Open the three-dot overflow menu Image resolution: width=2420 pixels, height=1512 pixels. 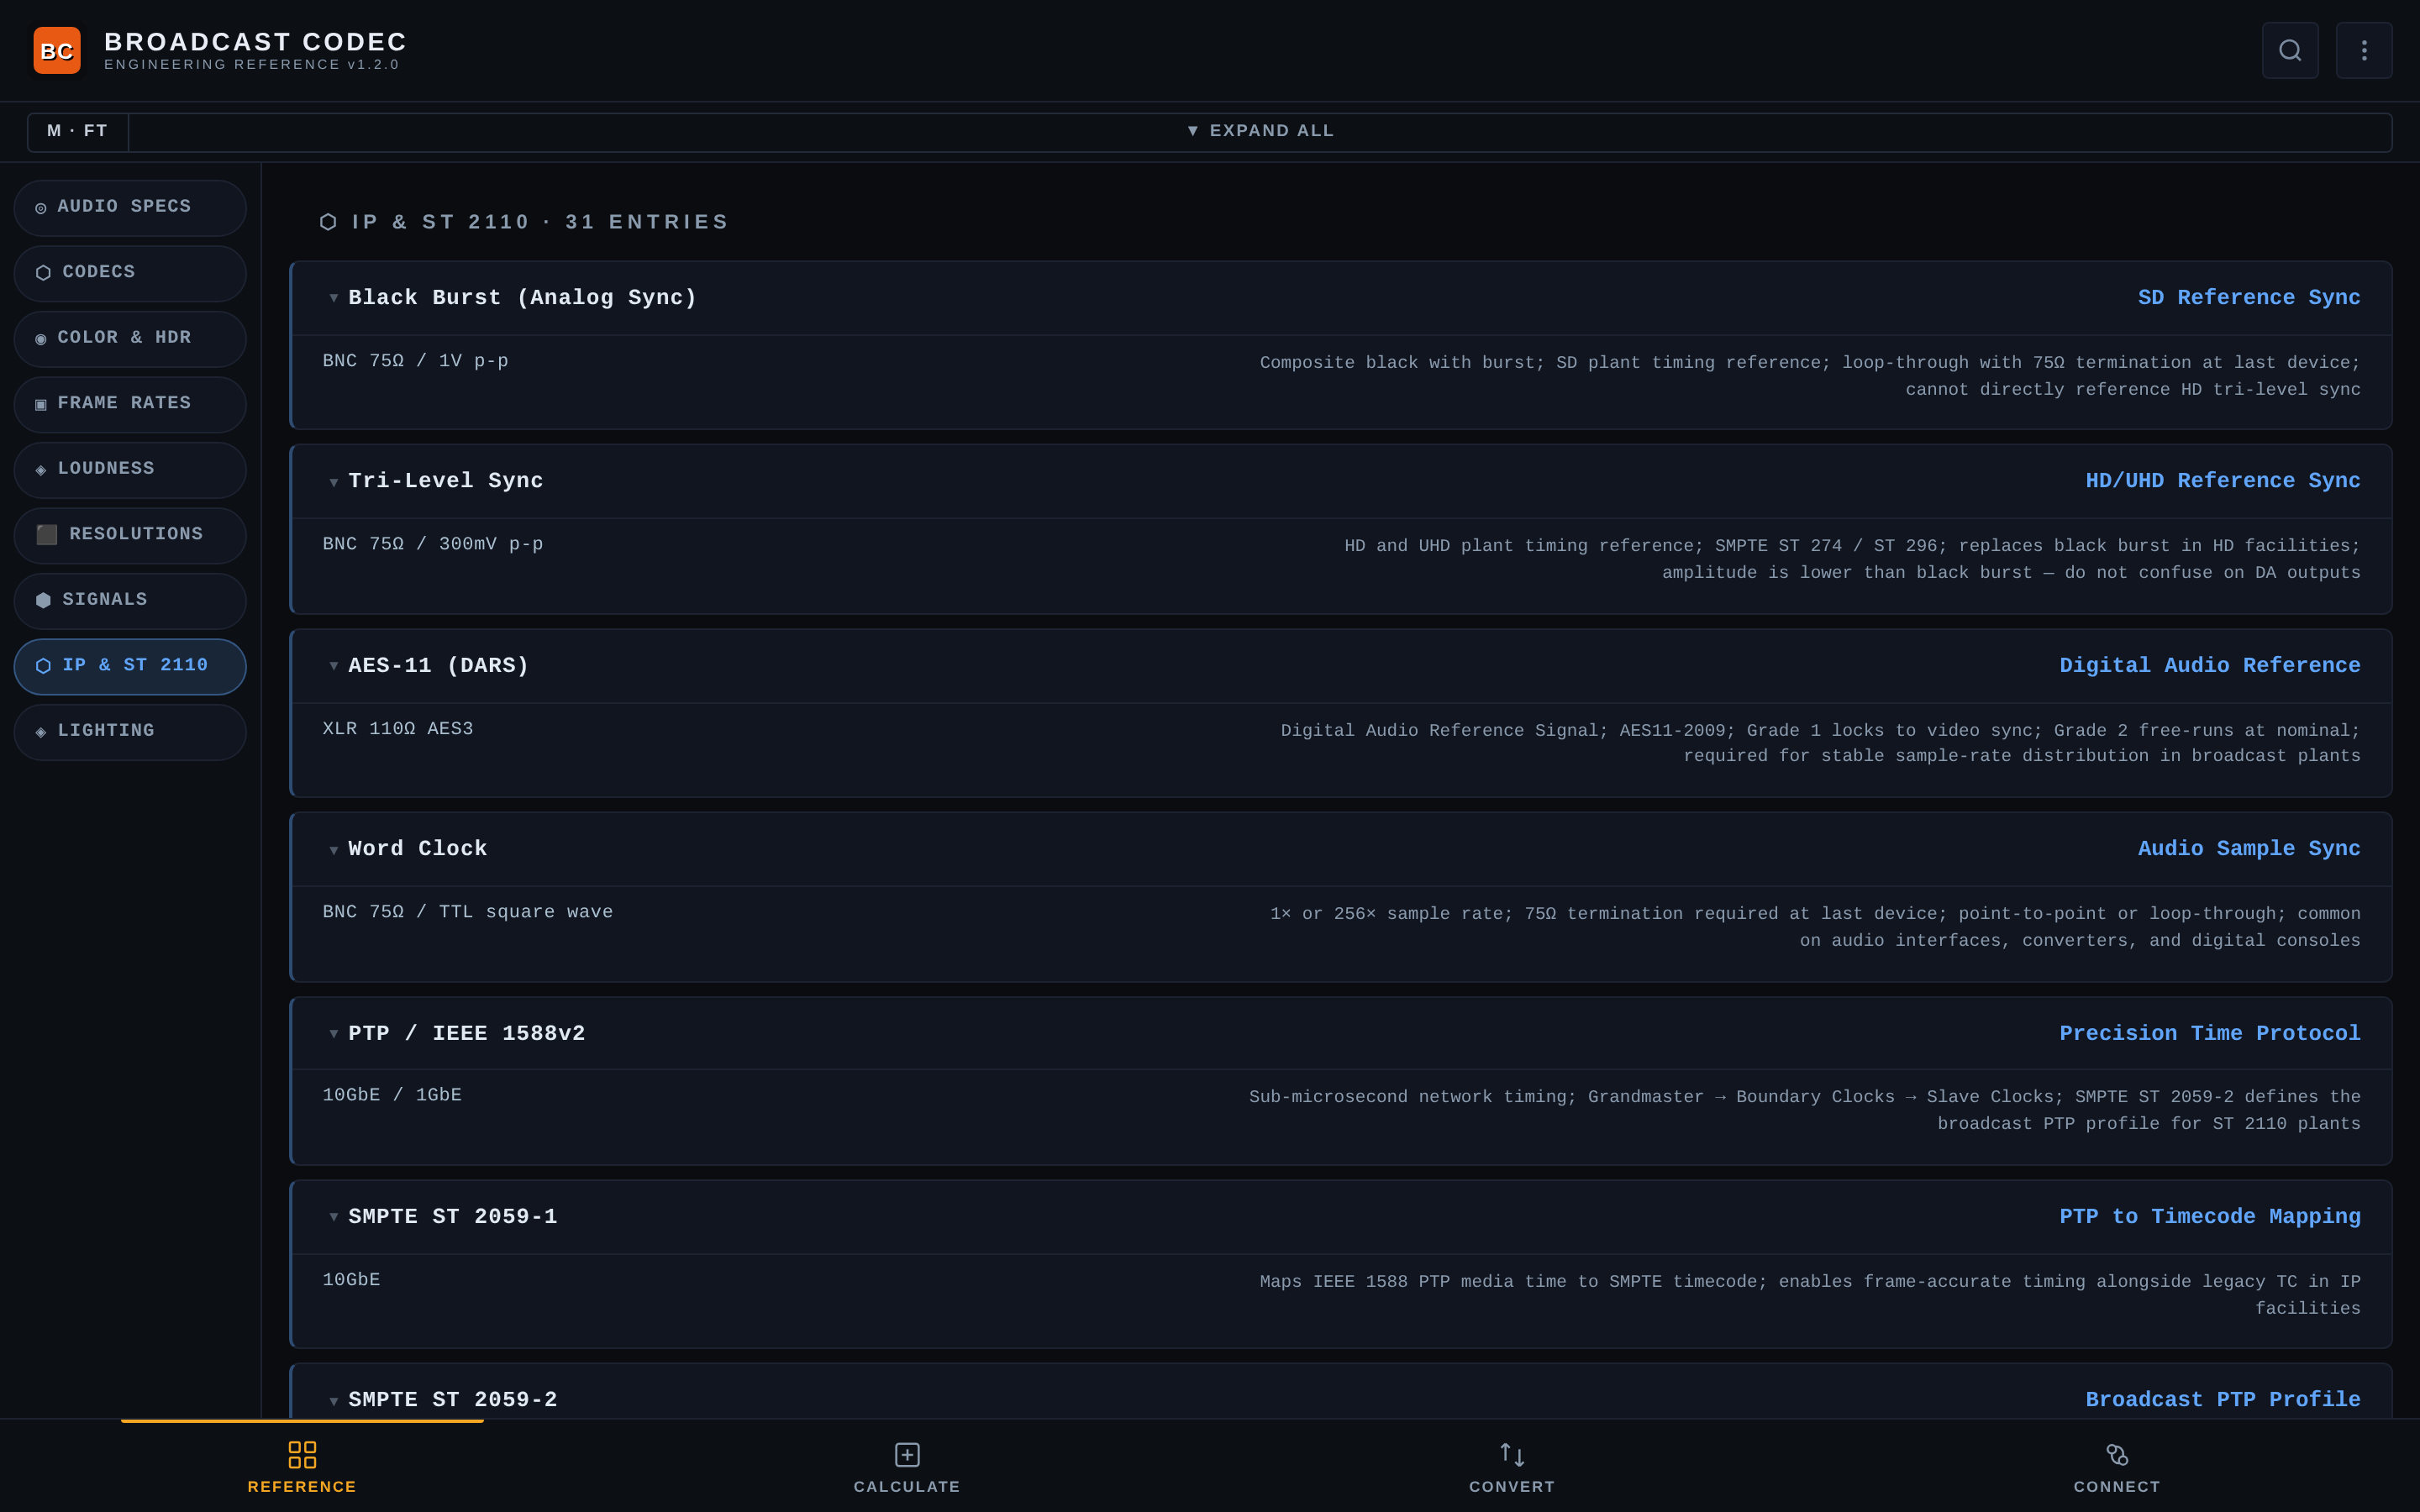tap(2364, 50)
